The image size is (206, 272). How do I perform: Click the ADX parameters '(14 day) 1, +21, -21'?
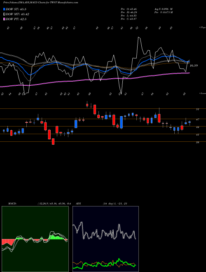coord(115,204)
